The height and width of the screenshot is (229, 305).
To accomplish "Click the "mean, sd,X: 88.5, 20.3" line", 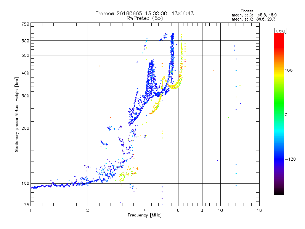I will [x=254, y=19].
